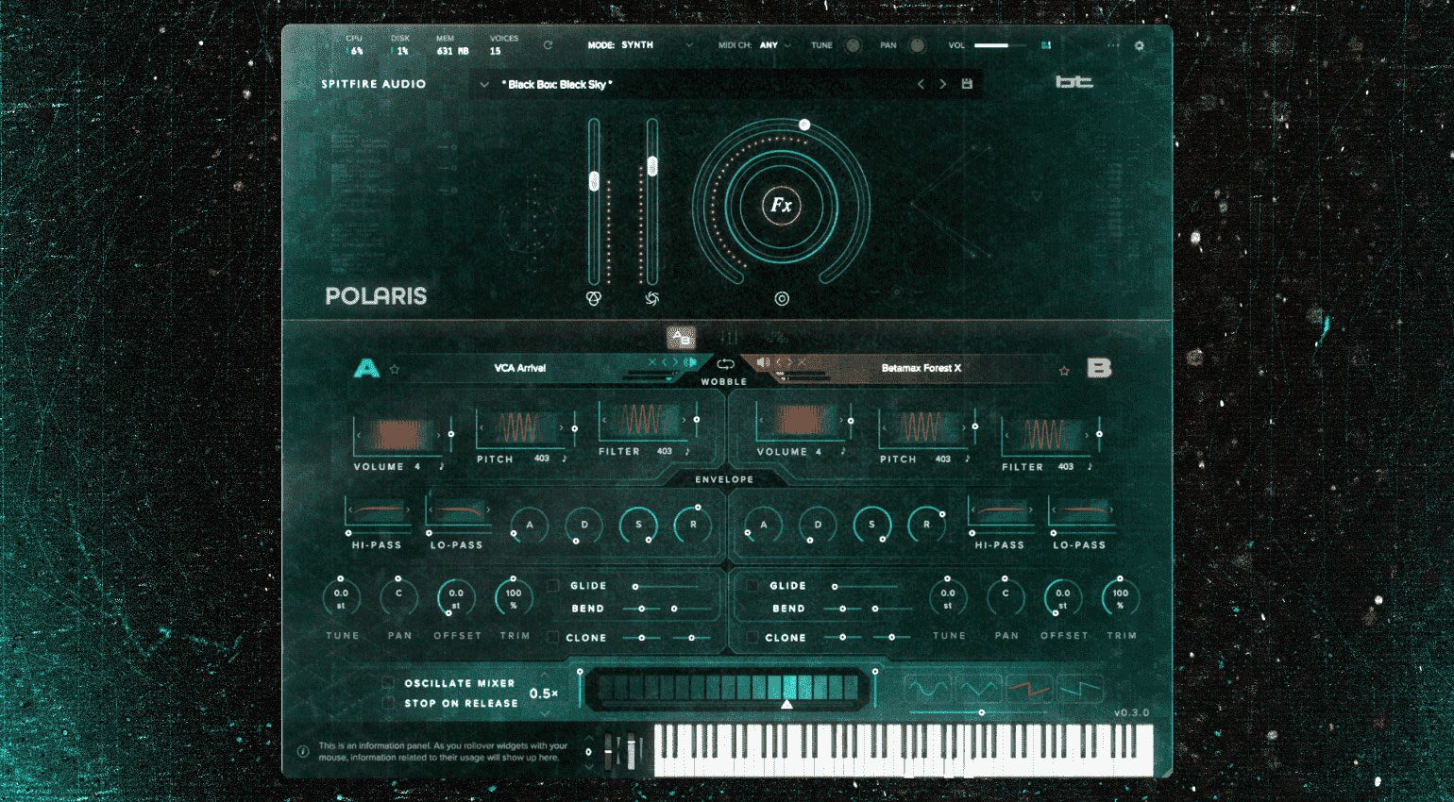Click the Tune knob in top bar
This screenshot has height=802, width=1454.
pyautogui.click(x=853, y=45)
